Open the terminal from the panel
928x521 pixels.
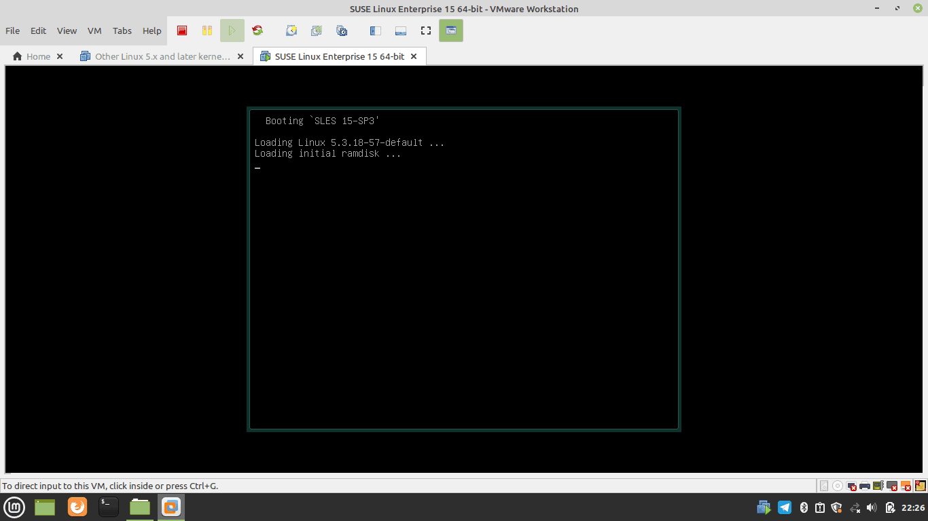[109, 507]
